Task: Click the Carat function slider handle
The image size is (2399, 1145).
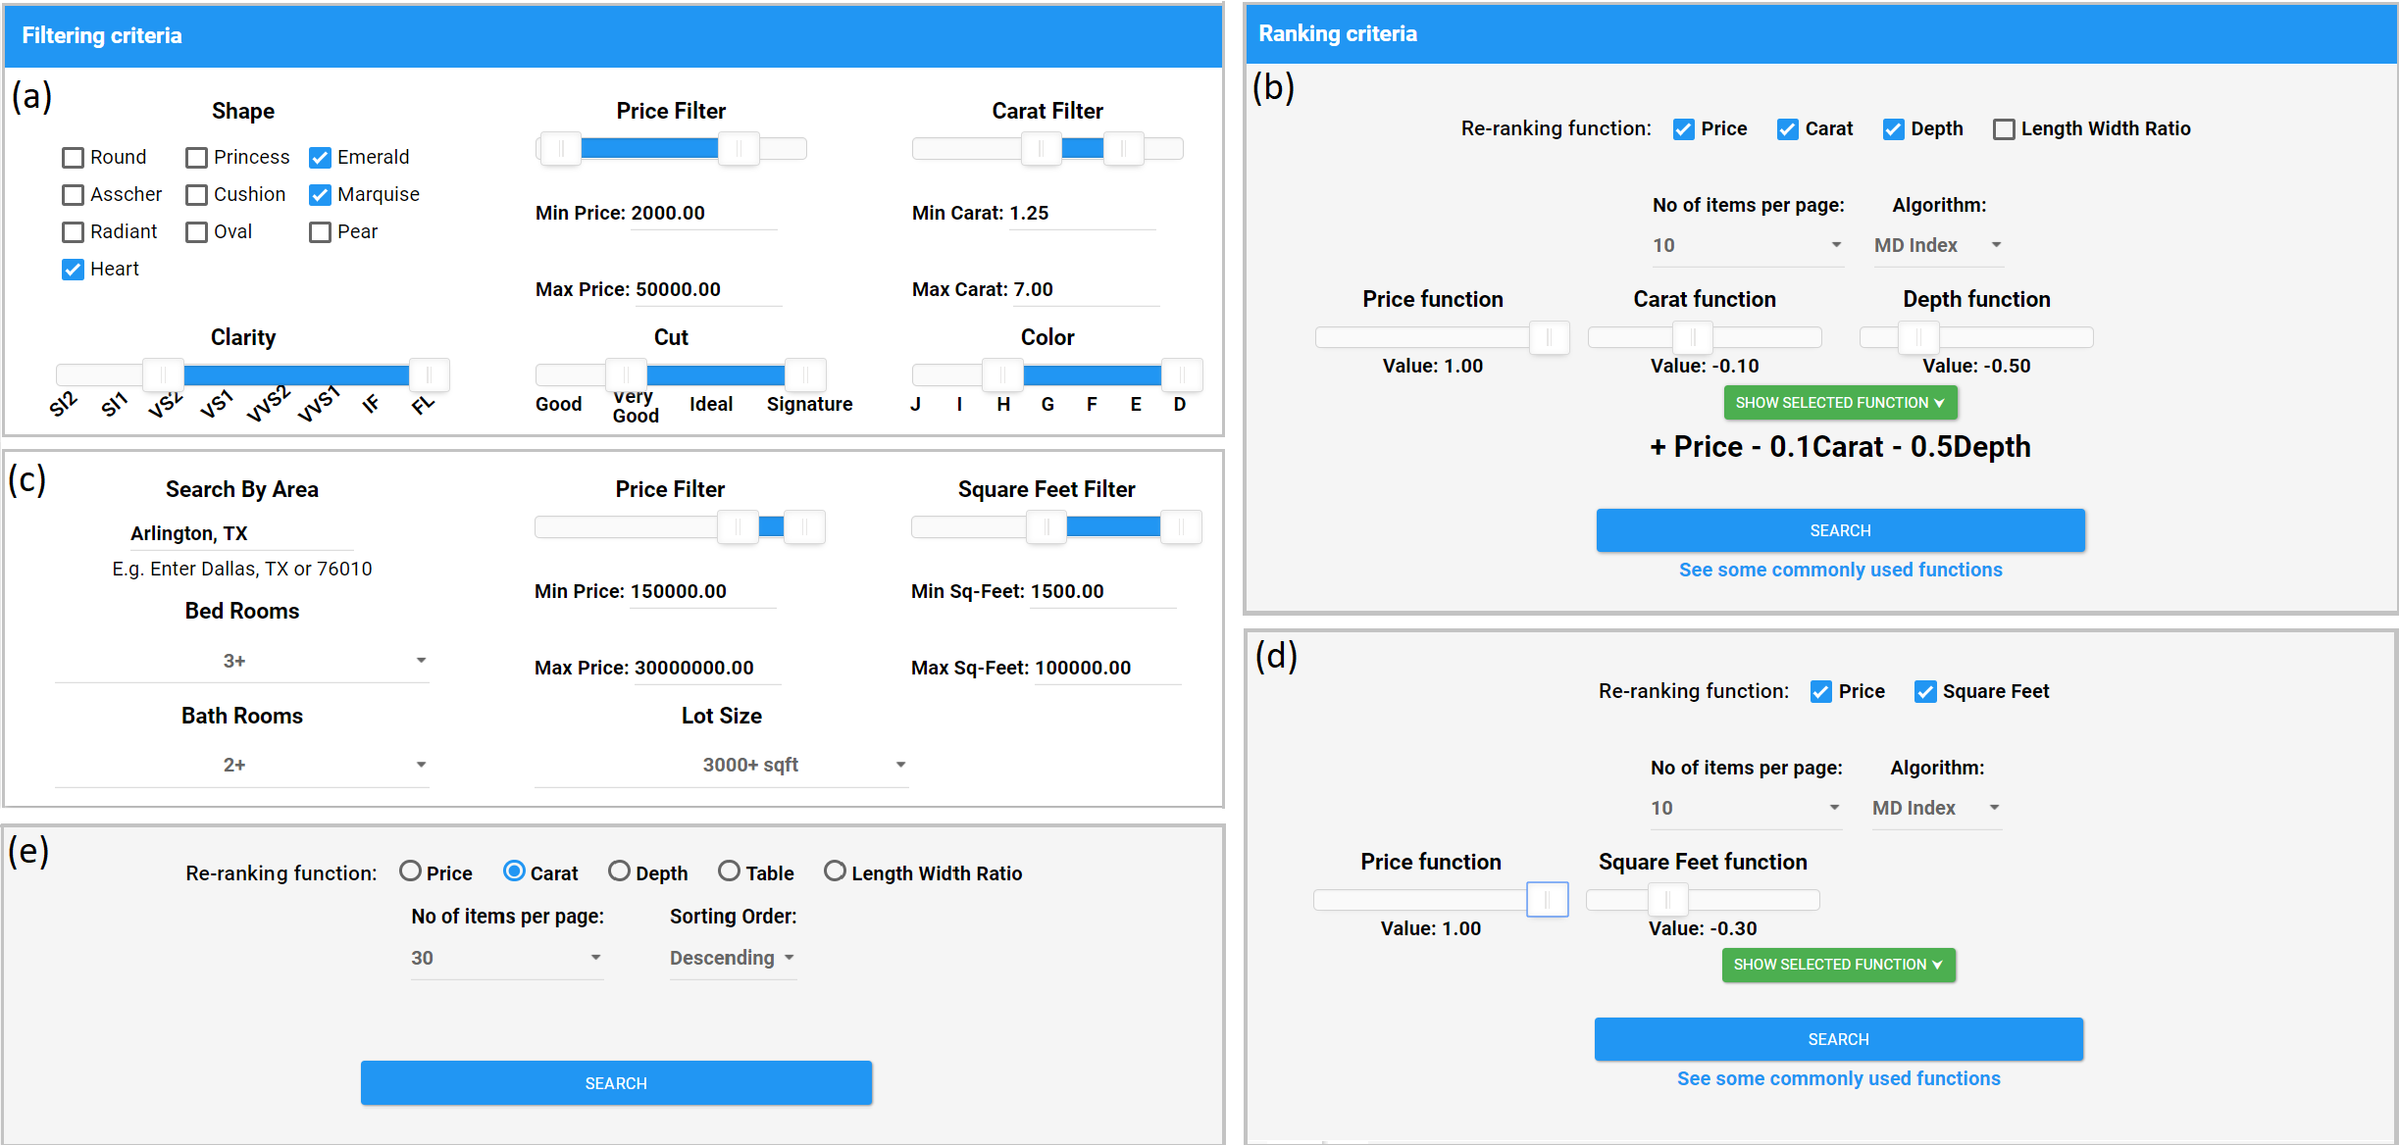Action: coord(1692,338)
